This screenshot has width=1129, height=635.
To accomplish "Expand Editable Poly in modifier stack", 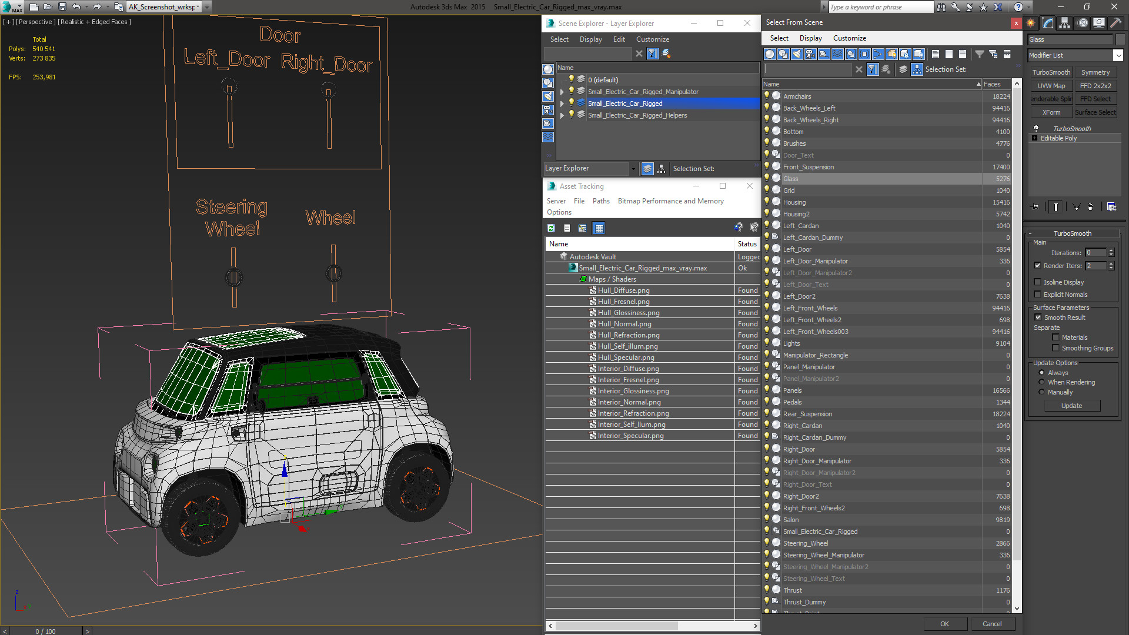I will (1035, 138).
